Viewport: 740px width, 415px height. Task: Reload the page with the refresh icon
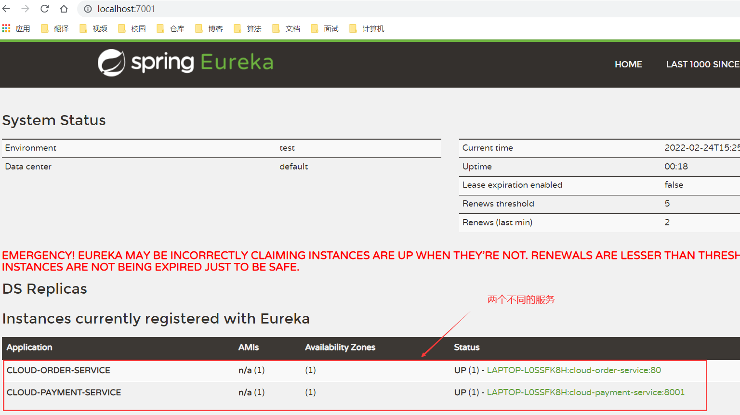click(45, 9)
